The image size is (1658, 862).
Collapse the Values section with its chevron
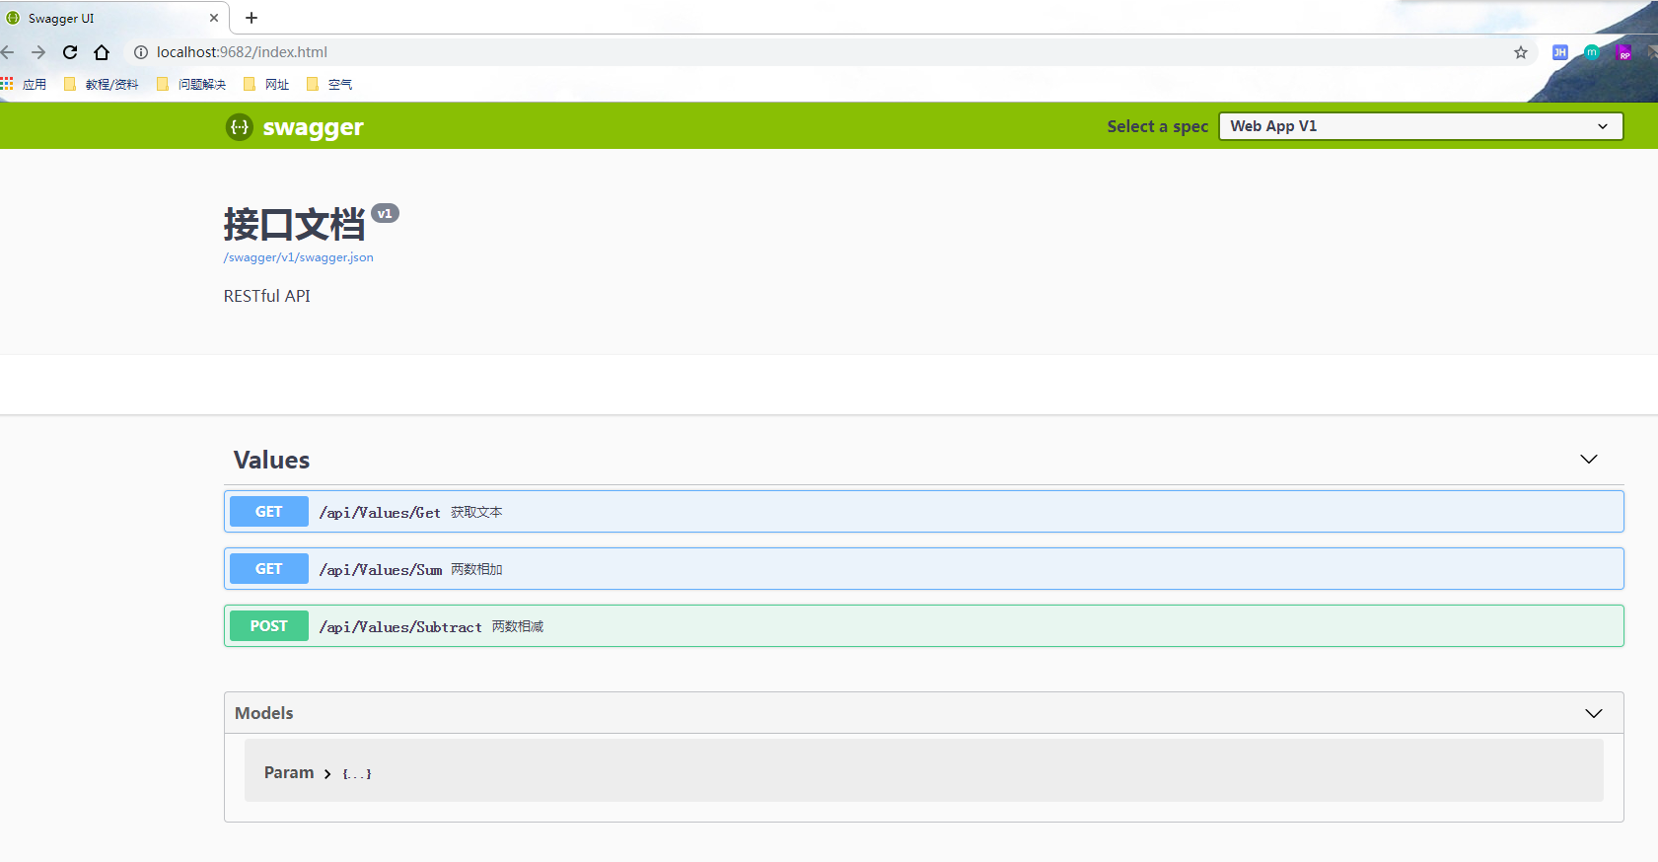click(1588, 460)
